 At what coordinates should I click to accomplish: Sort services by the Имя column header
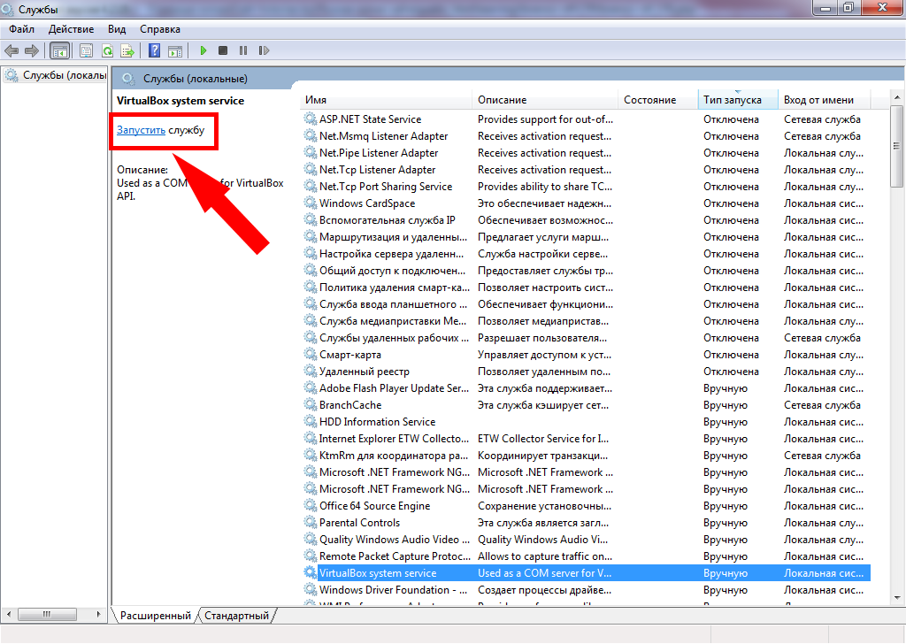click(x=316, y=100)
